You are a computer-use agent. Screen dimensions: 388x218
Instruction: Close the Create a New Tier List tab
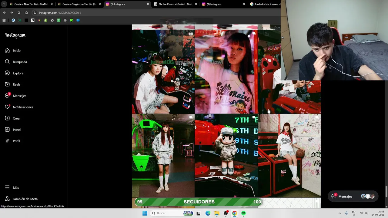coord(52,4)
